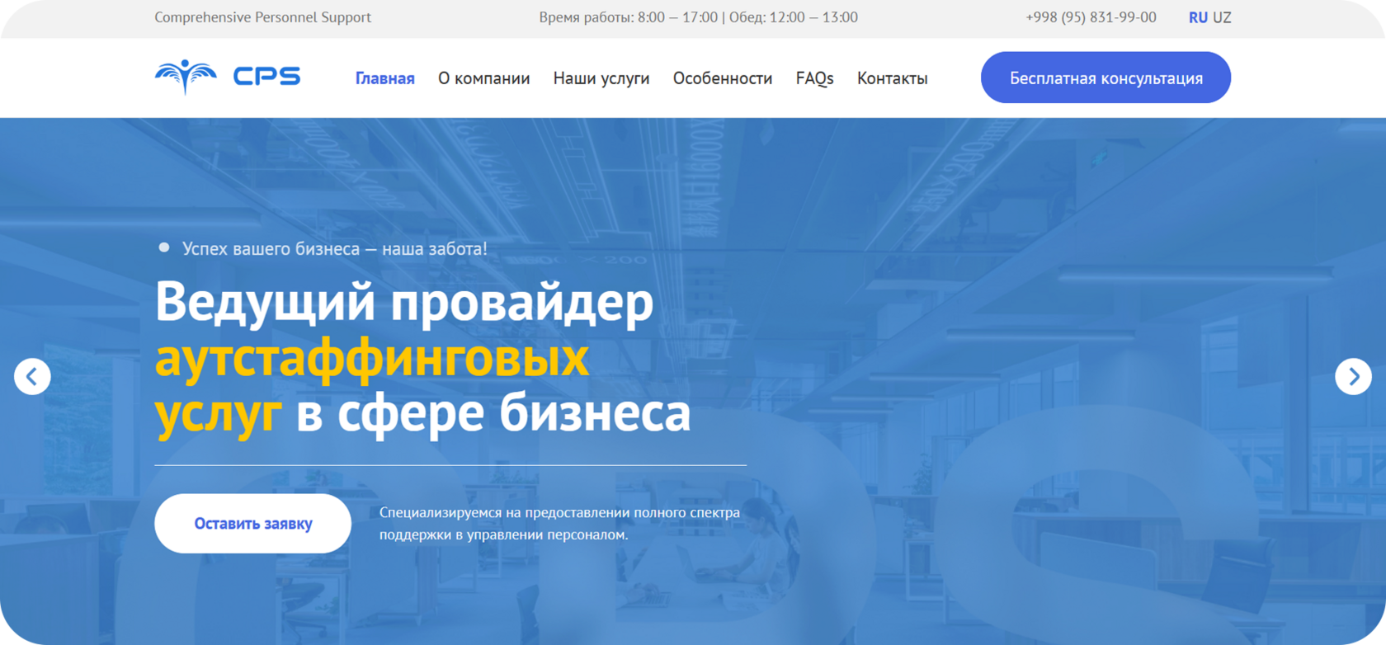Viewport: 1386px width, 645px height.
Task: Click the Время работы hours text
Action: click(698, 17)
